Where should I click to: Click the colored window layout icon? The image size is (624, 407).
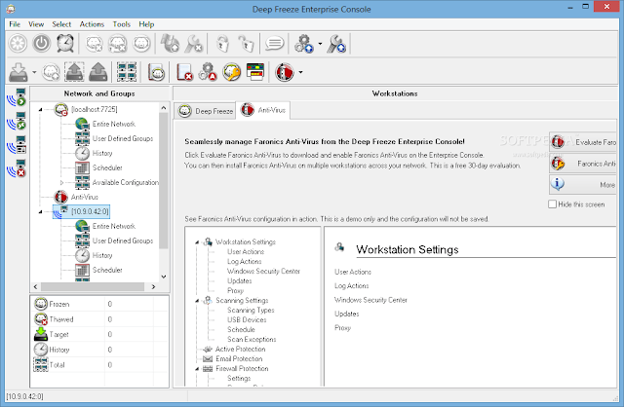click(255, 72)
